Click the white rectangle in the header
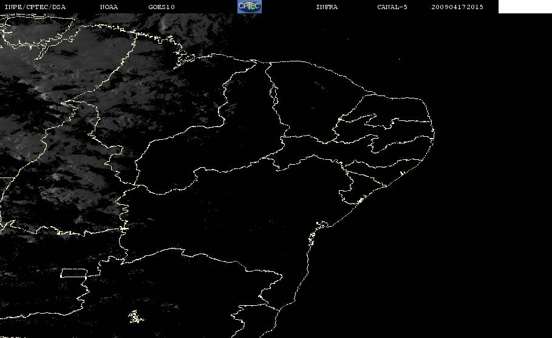Viewport: 552px width, 338px height. (x=525, y=7)
